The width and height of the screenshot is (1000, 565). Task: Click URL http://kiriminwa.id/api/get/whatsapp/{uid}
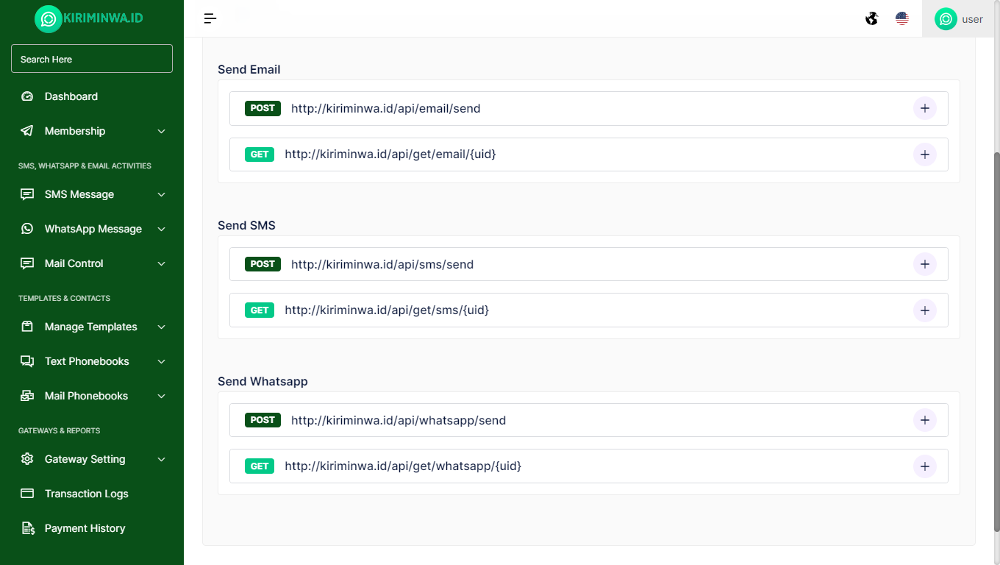pyautogui.click(x=403, y=466)
